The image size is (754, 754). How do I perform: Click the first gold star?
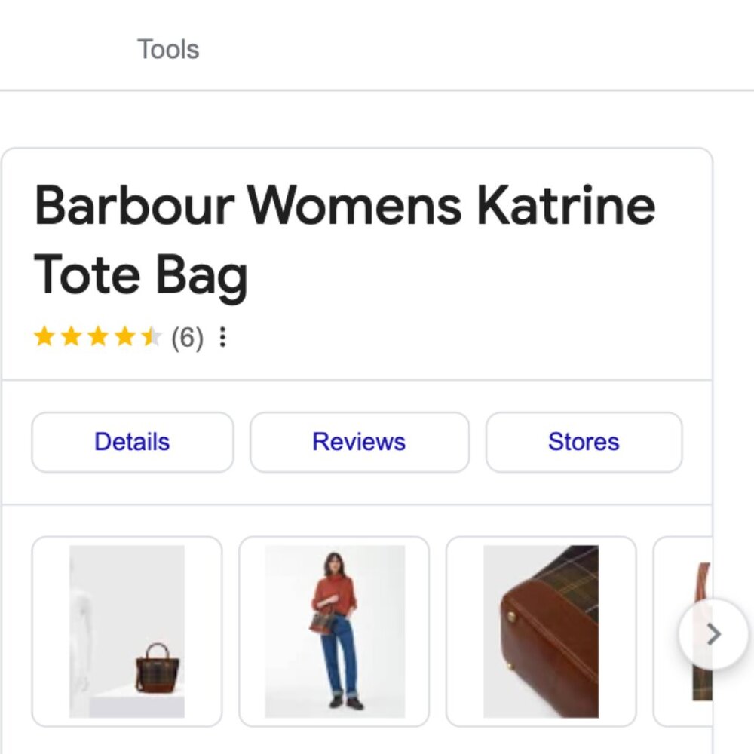coord(44,336)
